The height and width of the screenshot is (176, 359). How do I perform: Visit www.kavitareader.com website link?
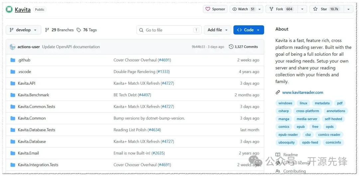[x=303, y=92]
